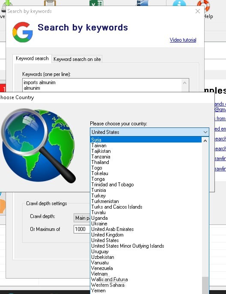Choose Turks and Caicos Islands entry
The image size is (226, 294).
tap(146, 207)
